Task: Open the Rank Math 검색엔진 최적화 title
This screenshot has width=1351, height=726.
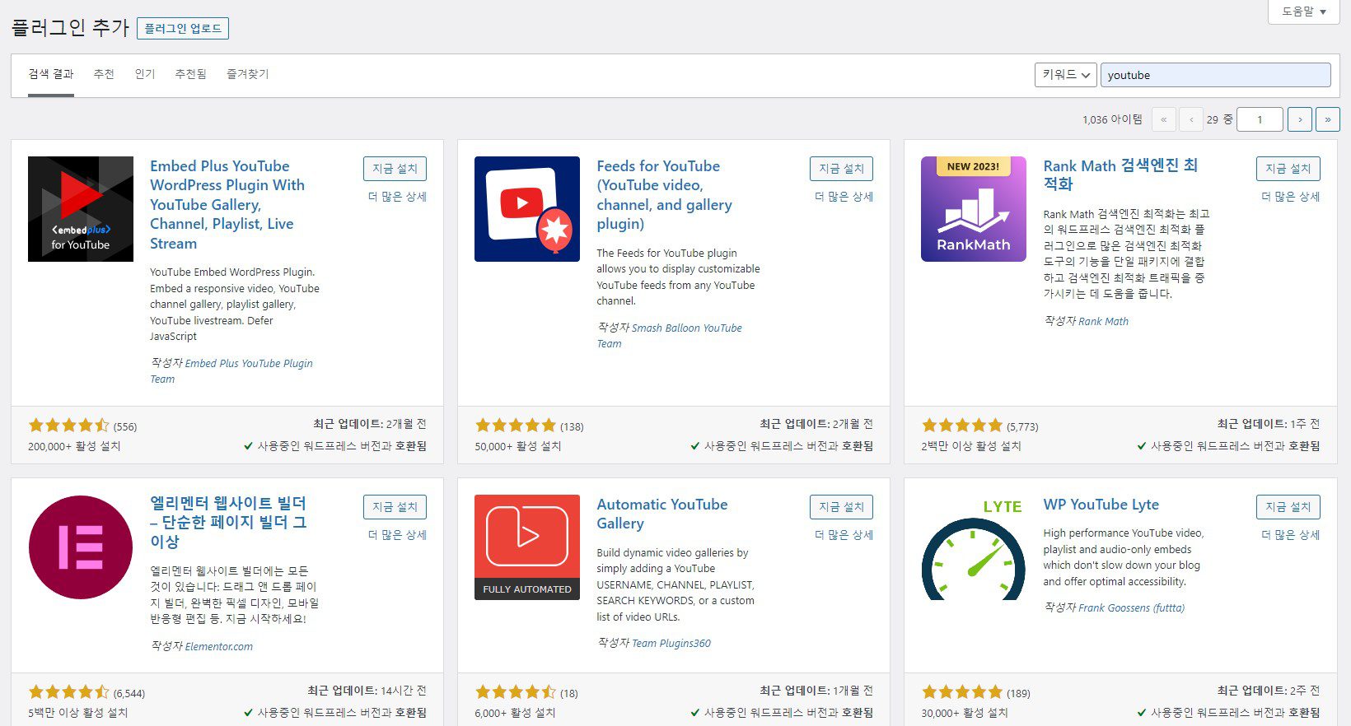Action: 1120,175
